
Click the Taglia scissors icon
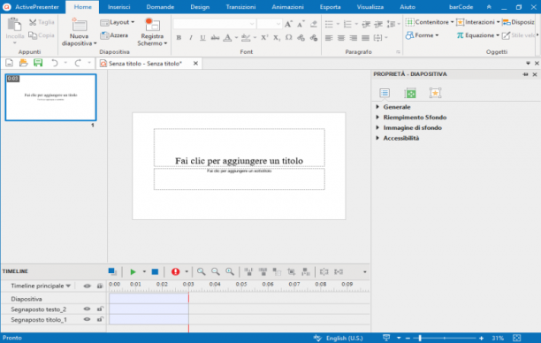[x=33, y=22]
